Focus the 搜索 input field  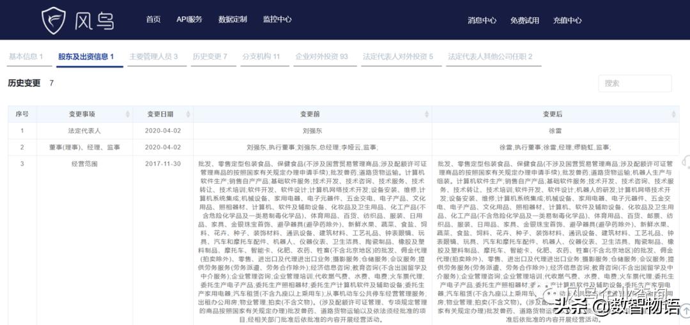click(634, 83)
